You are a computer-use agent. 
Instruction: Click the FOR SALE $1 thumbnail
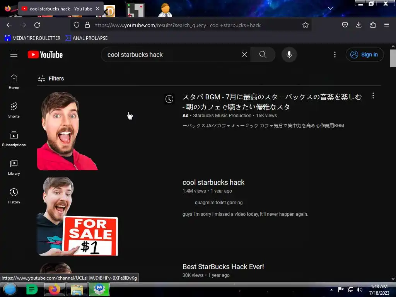(x=77, y=217)
